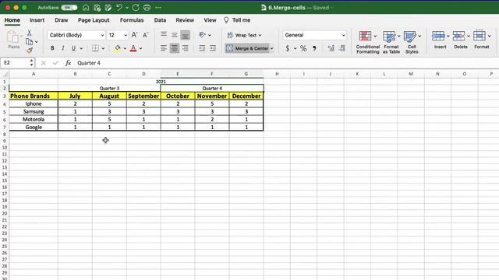
Task: Toggle the AutoSave switch
Action: point(69,8)
